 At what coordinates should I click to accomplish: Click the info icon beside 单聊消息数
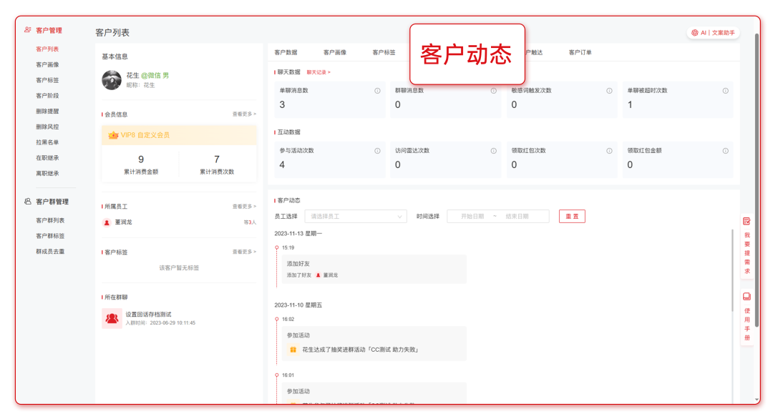(378, 91)
